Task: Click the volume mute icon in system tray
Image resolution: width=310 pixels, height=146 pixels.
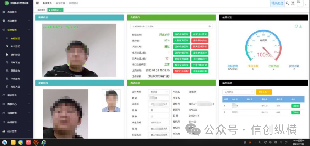Action: 271,142
